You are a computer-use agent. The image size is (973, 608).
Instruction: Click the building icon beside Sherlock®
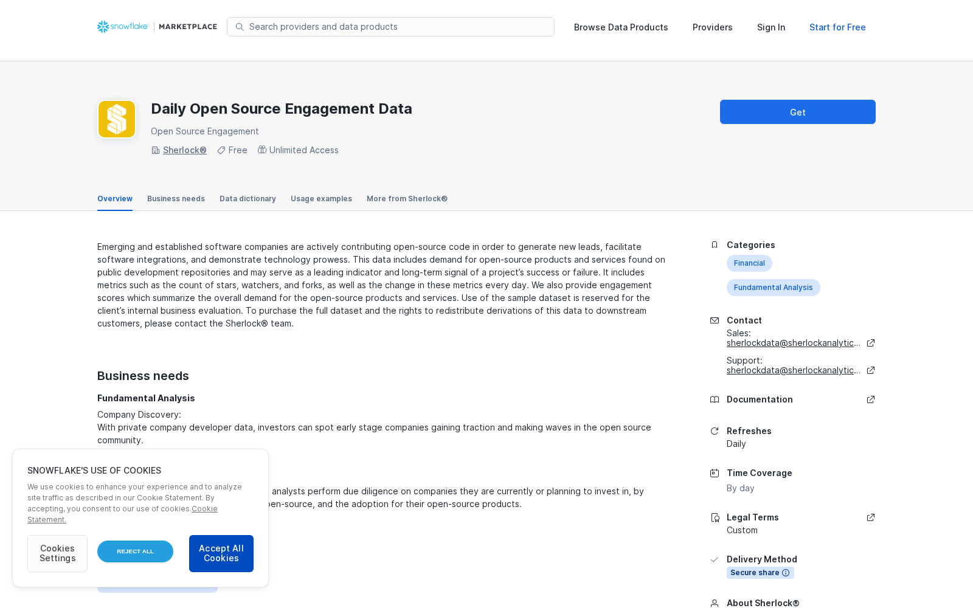(x=156, y=150)
